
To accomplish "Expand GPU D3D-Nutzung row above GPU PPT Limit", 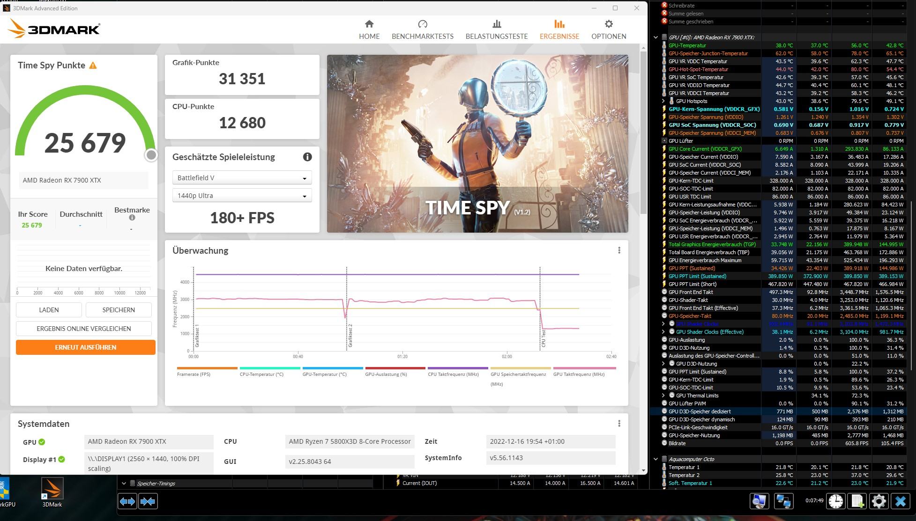I will (x=663, y=364).
